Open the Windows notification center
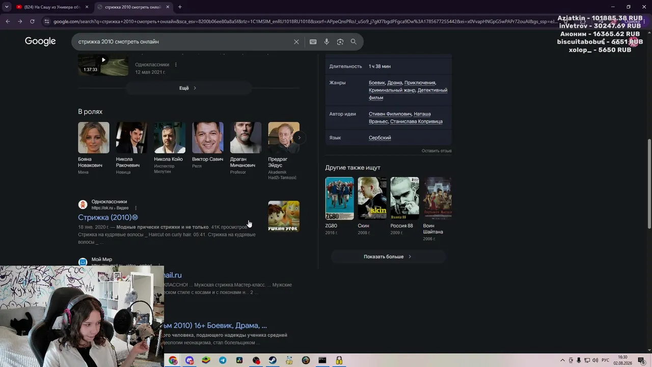The width and height of the screenshot is (652, 367). point(641,360)
